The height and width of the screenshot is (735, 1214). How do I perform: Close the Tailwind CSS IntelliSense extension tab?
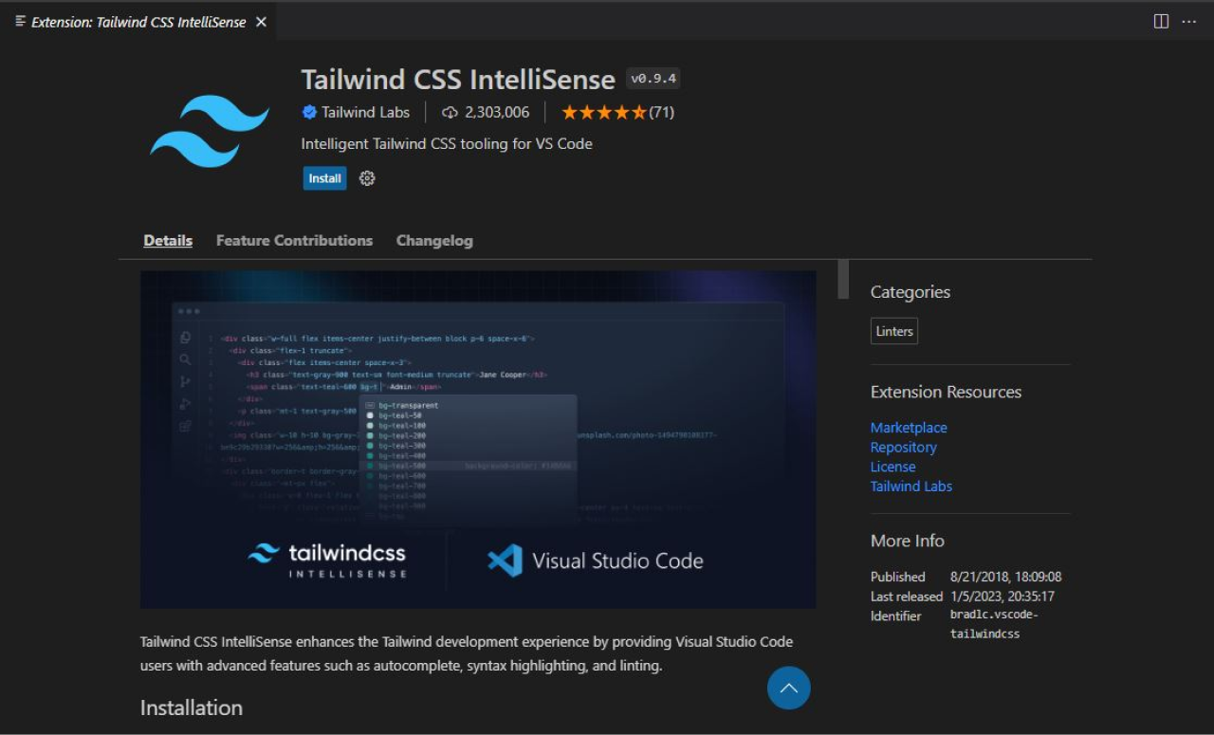(261, 22)
